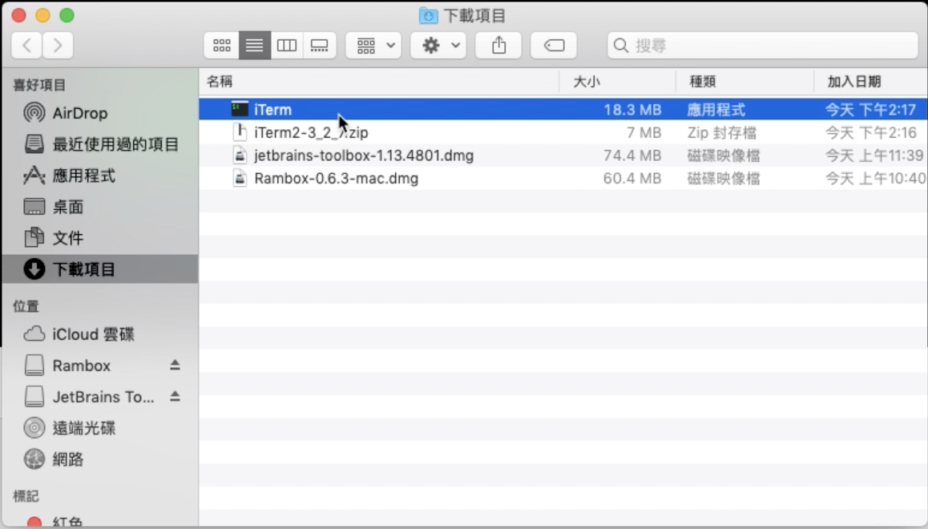Screen dimensions: 928x529
Task: Click the Rambox disk sidebar icon
Action: pyautogui.click(x=34, y=365)
